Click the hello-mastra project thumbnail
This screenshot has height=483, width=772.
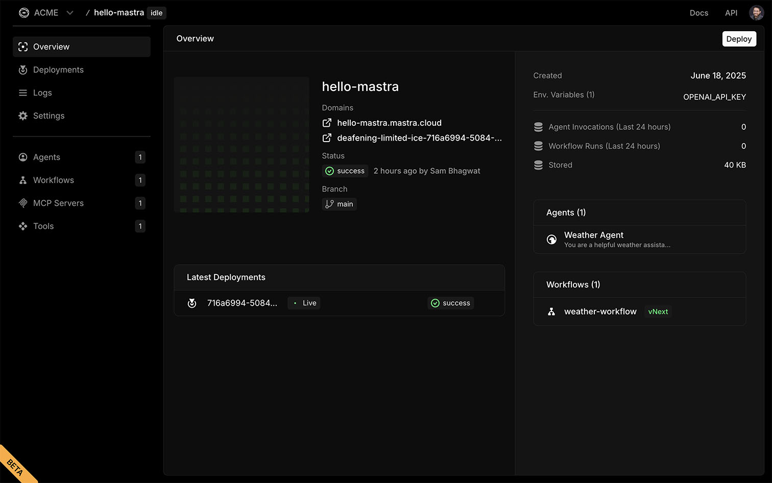coord(242,145)
